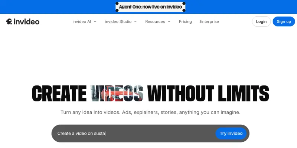Click the invideo logo
Image resolution: width=297 pixels, height=148 pixels.
point(23,21)
